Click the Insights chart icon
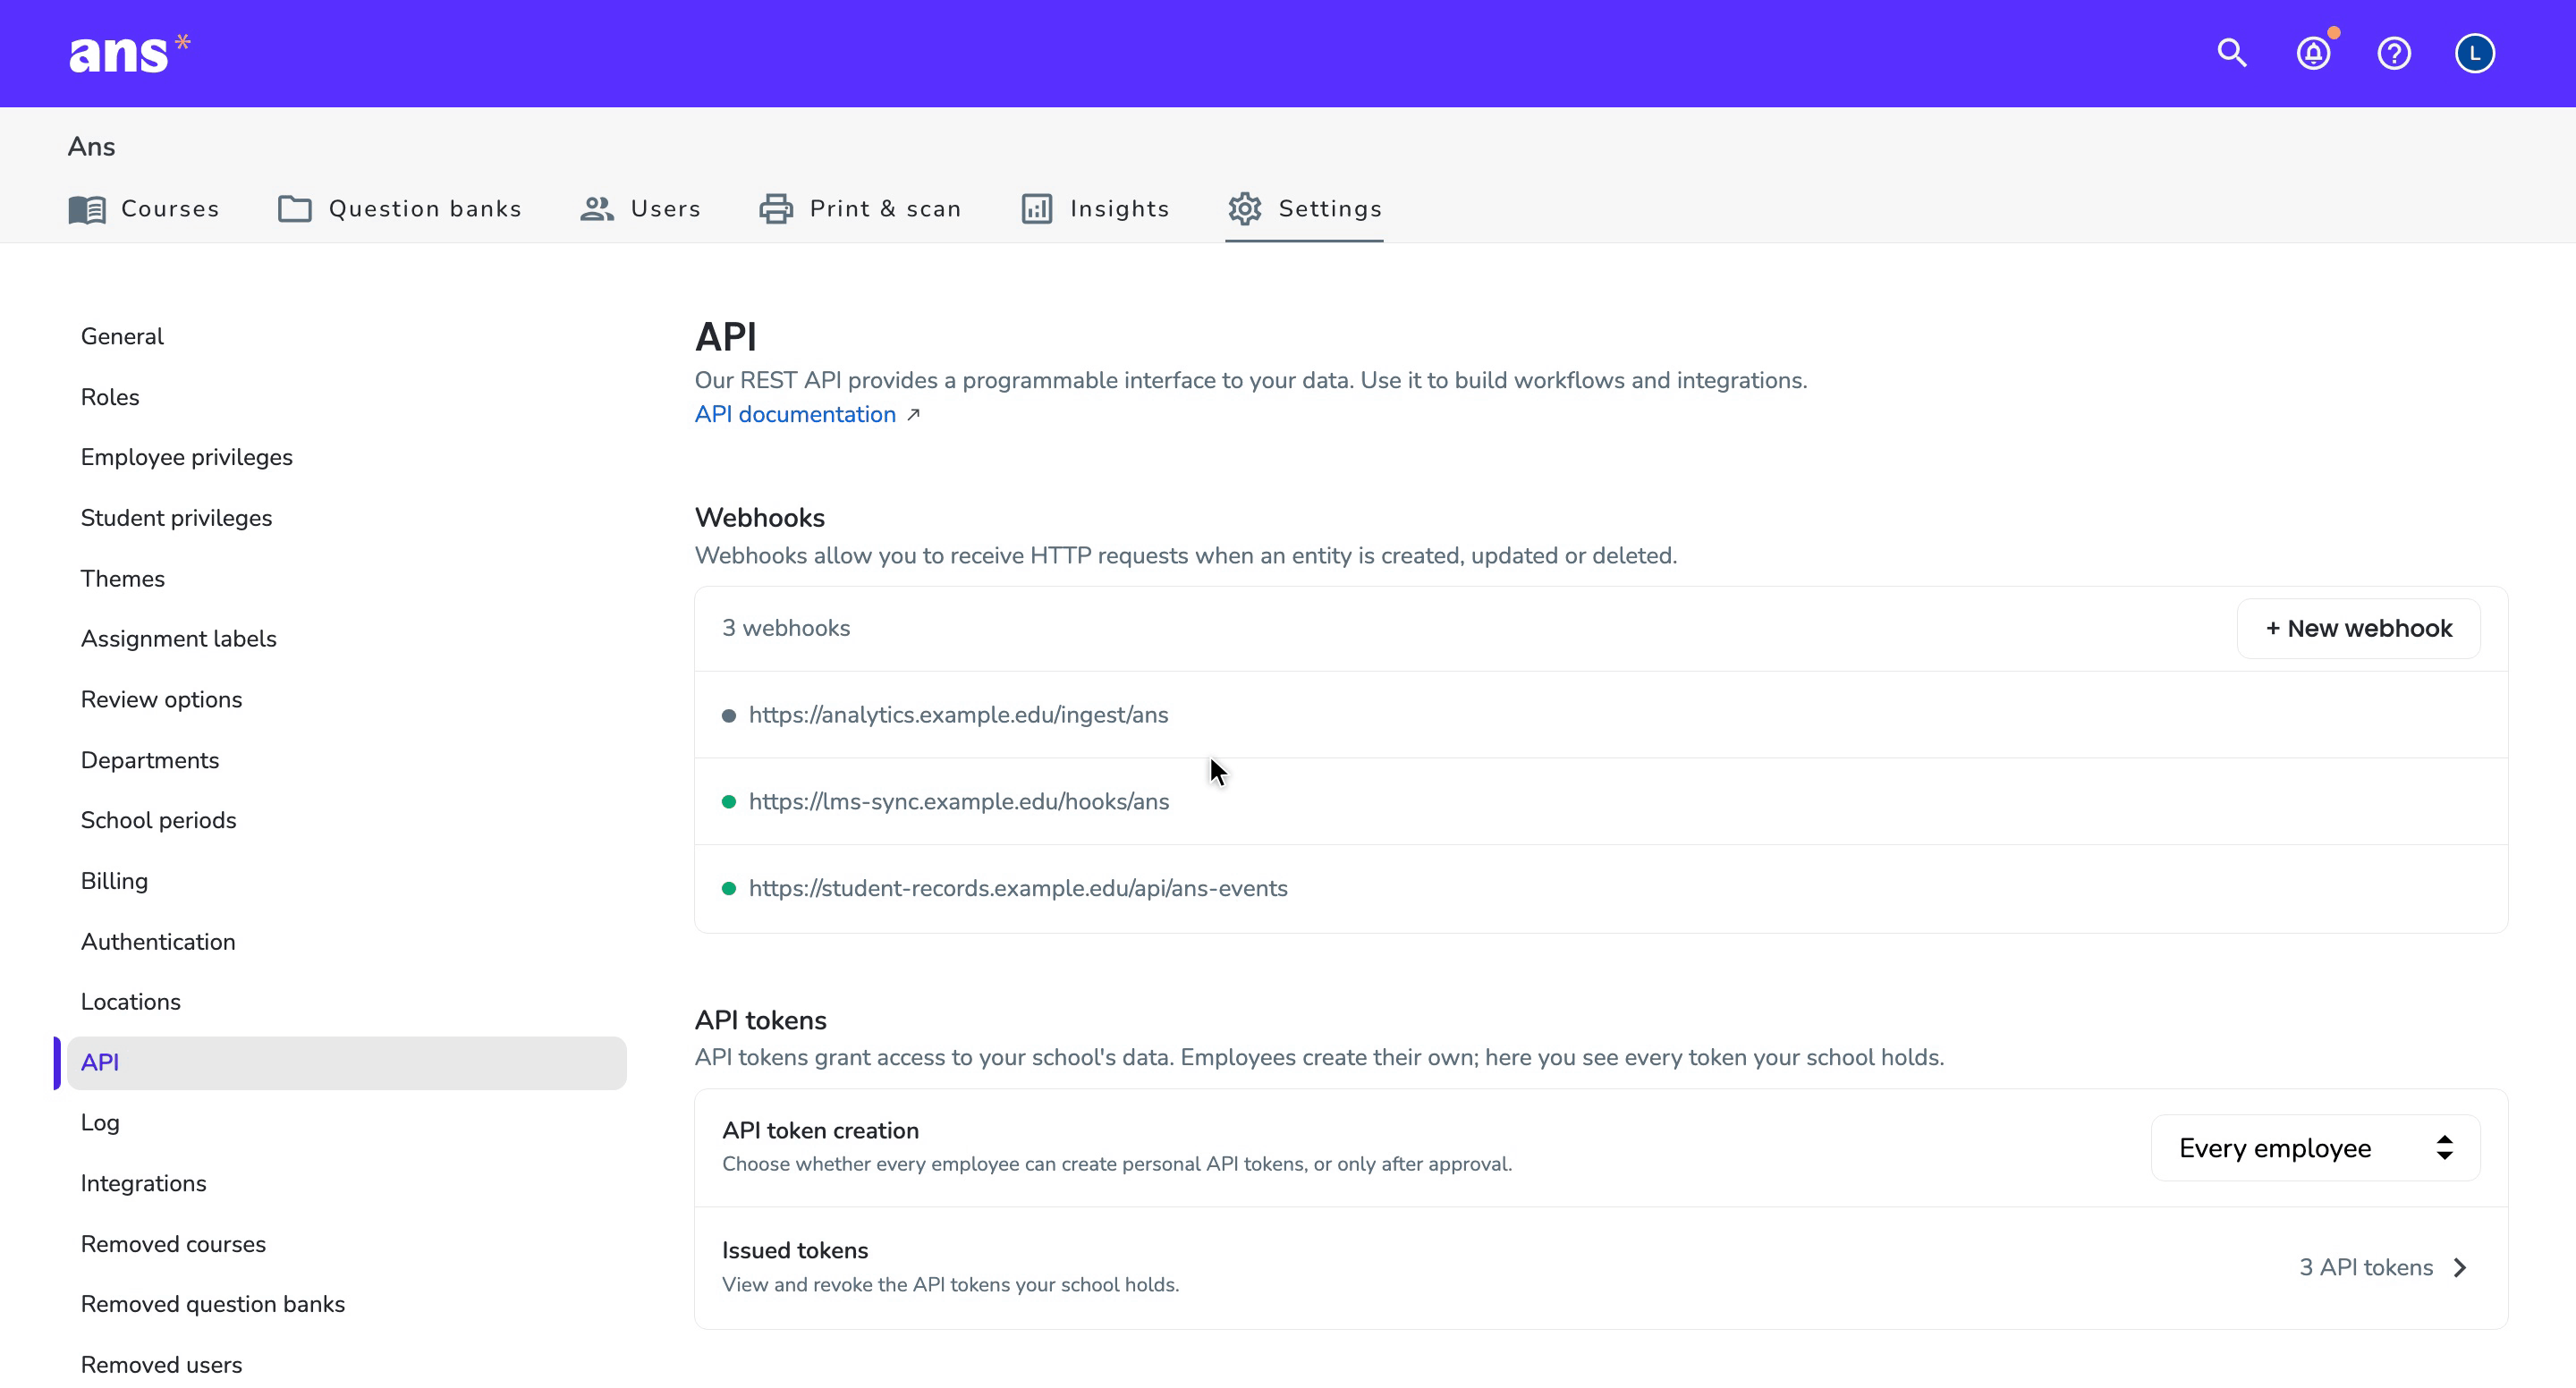 [1037, 209]
